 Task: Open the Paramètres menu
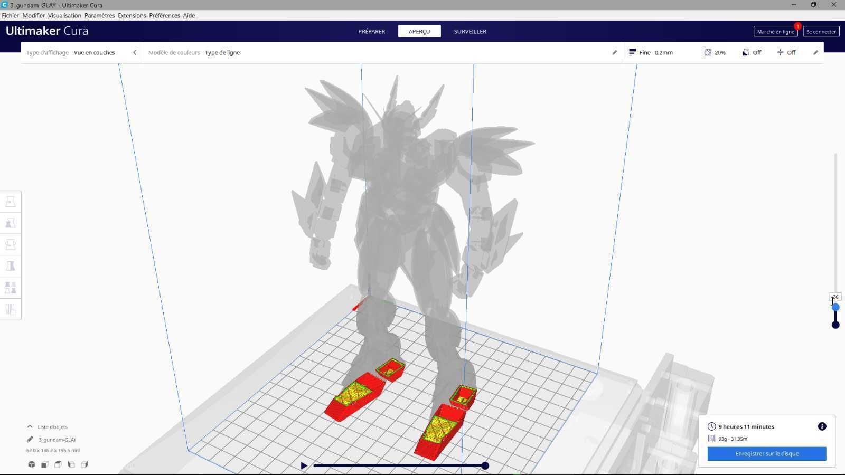pyautogui.click(x=99, y=15)
